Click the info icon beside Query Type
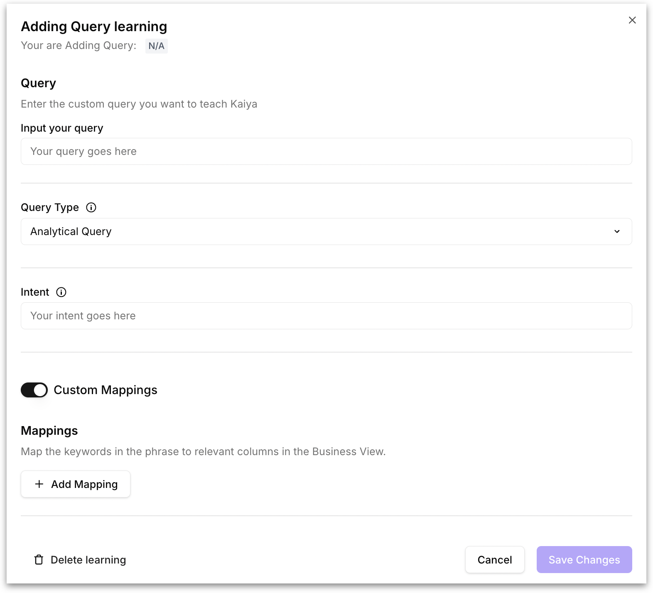The width and height of the screenshot is (653, 593). click(91, 208)
